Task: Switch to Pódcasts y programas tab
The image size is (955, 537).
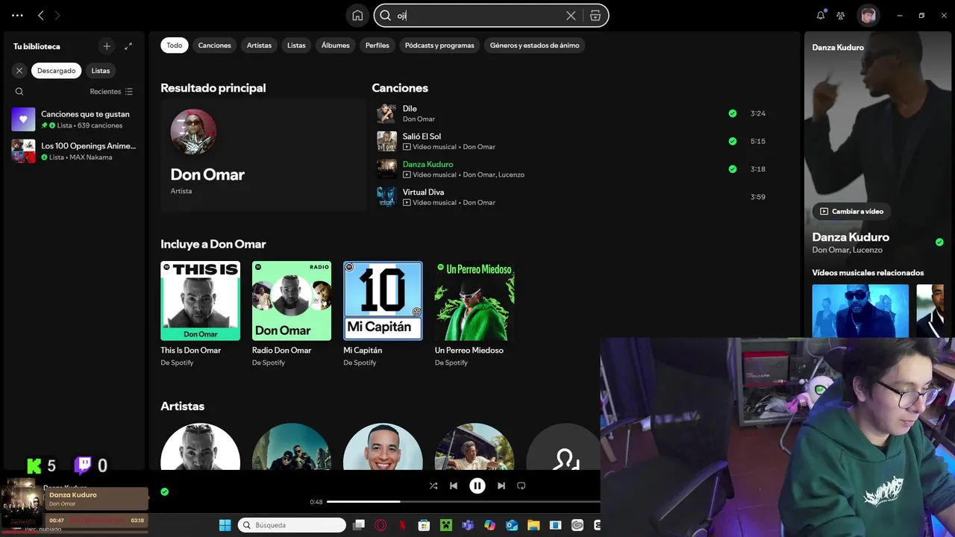Action: pos(439,45)
